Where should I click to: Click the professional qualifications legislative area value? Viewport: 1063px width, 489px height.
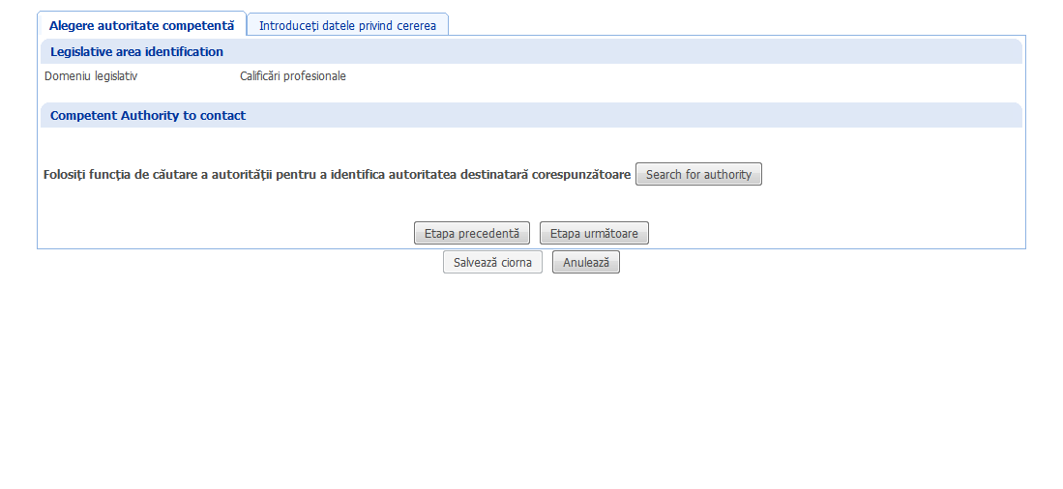(x=292, y=76)
